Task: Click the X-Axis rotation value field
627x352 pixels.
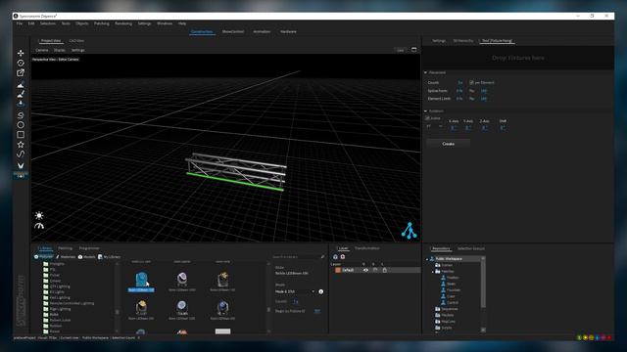Action: 453,128
